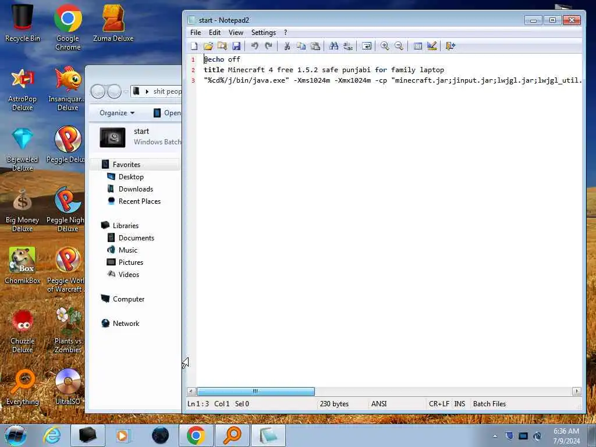The image size is (596, 447).
Task: Select Music library in Explorer
Action: point(127,250)
